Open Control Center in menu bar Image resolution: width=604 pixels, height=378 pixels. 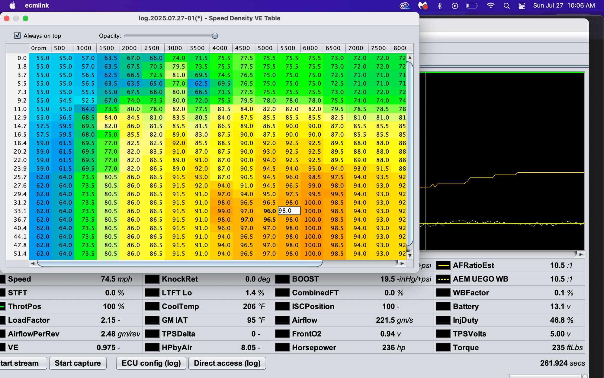click(522, 5)
